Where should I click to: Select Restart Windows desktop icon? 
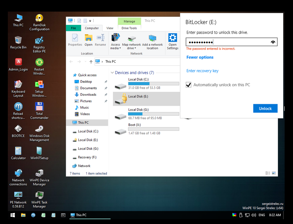(39, 67)
